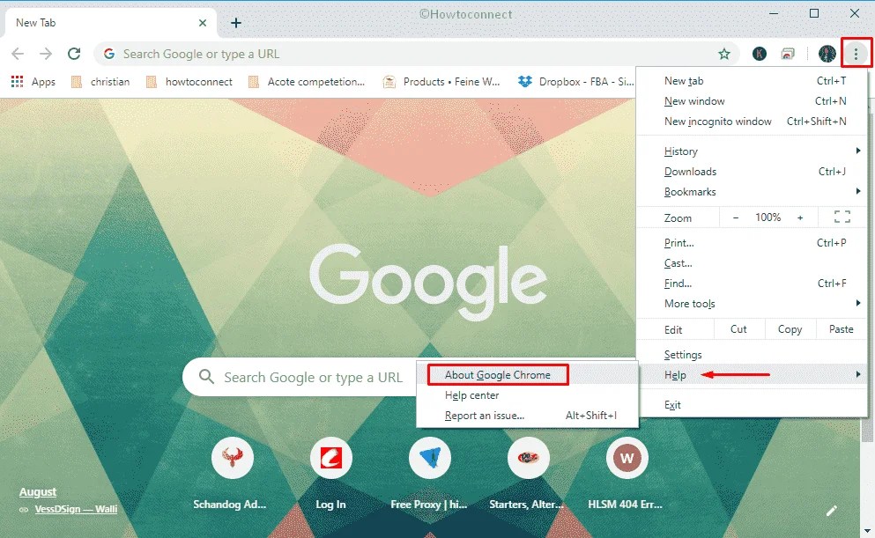875x538 pixels.
Task: Expand the History submenu
Action: click(679, 151)
